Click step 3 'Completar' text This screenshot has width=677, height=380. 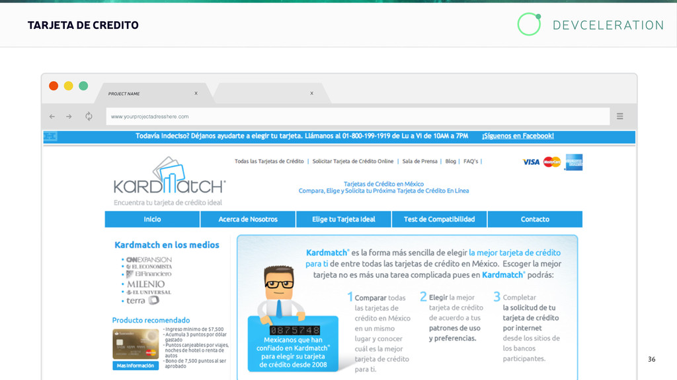(x=520, y=298)
